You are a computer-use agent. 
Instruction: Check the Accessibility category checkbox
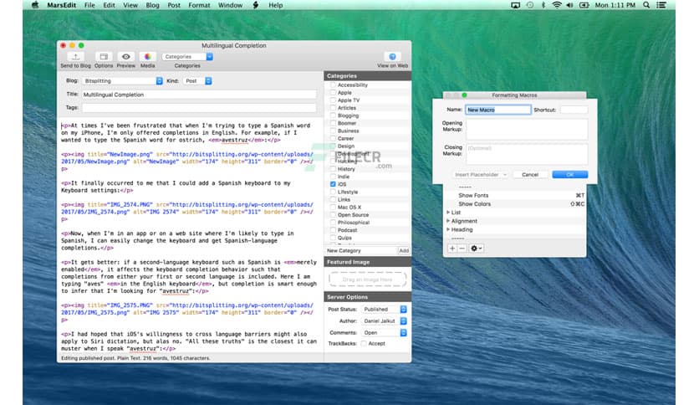[x=333, y=85]
